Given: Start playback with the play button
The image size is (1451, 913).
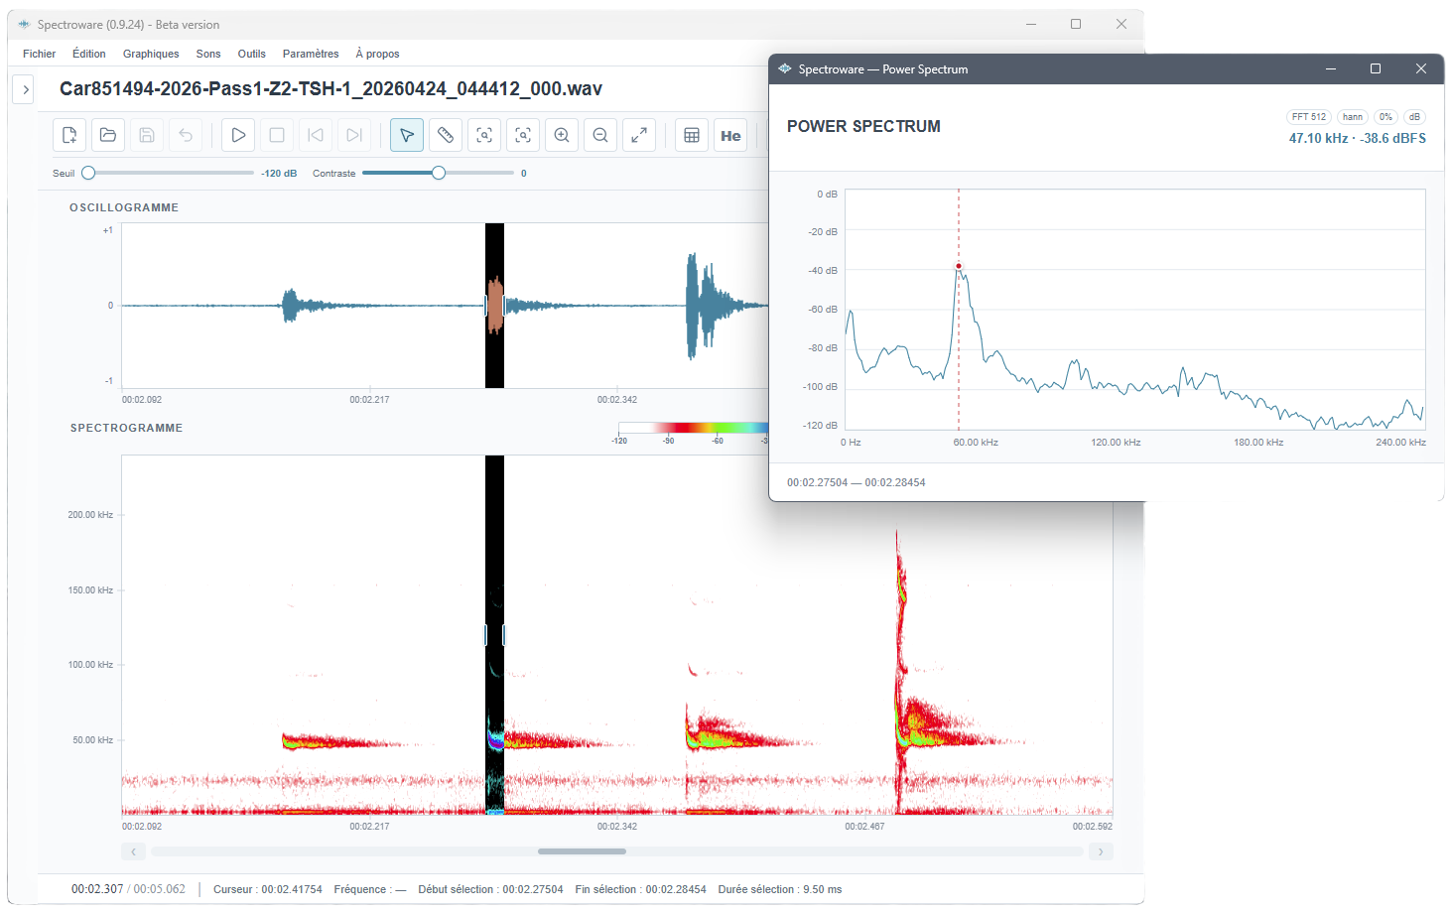Looking at the screenshot, I should pyautogui.click(x=238, y=135).
